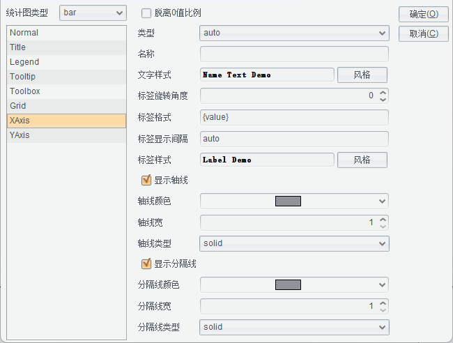Switch to the Tooltip settings item
The height and width of the screenshot is (343, 453).
click(x=66, y=77)
